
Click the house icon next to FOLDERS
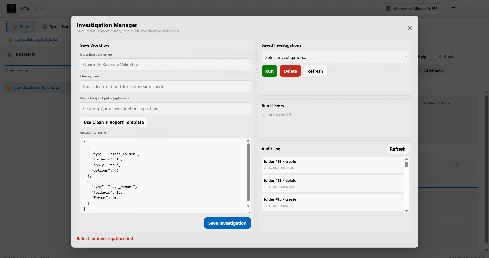(x=10, y=55)
